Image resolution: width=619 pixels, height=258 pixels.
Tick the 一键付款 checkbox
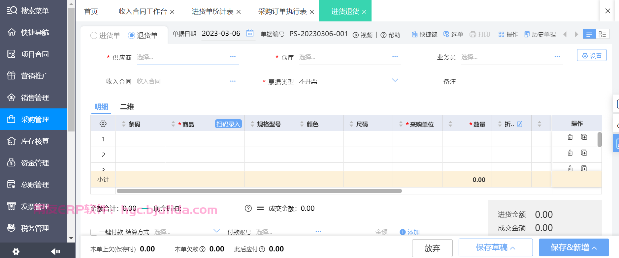coord(94,232)
